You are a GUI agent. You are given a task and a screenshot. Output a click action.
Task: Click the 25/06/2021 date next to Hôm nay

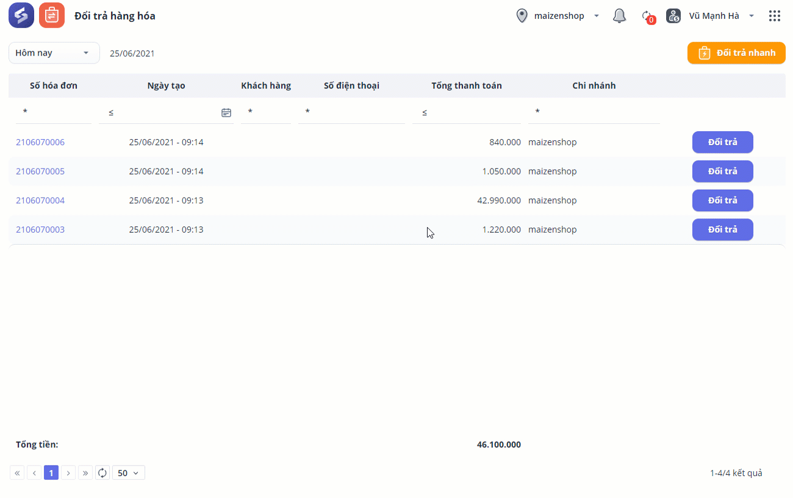[132, 53]
